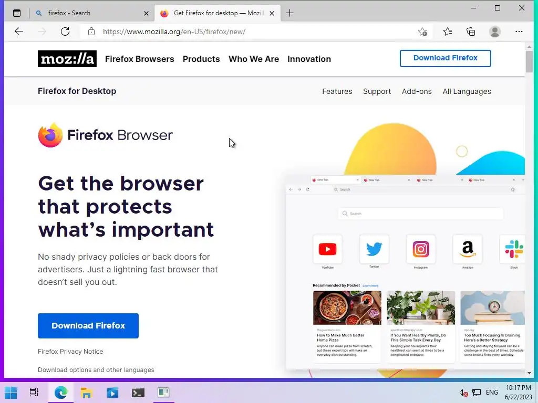This screenshot has width=538, height=403.
Task: Go back with the browser back arrow
Action: [19, 31]
